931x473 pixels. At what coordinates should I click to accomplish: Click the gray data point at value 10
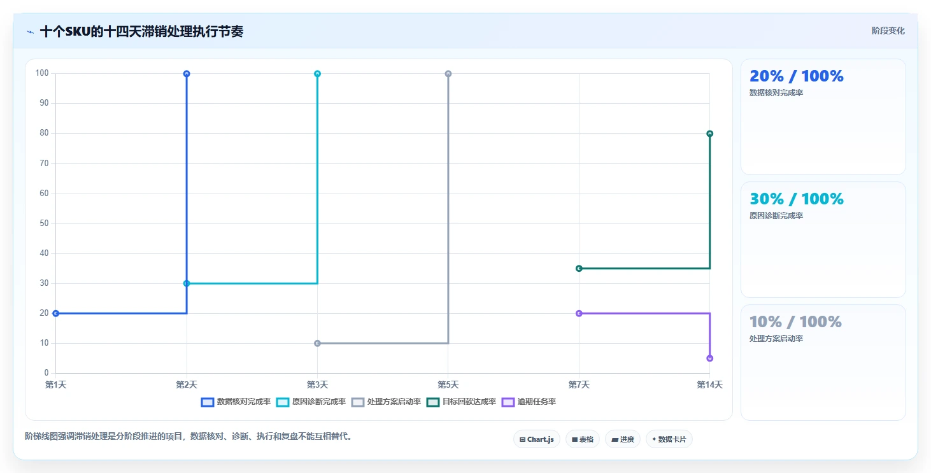pyautogui.click(x=317, y=343)
